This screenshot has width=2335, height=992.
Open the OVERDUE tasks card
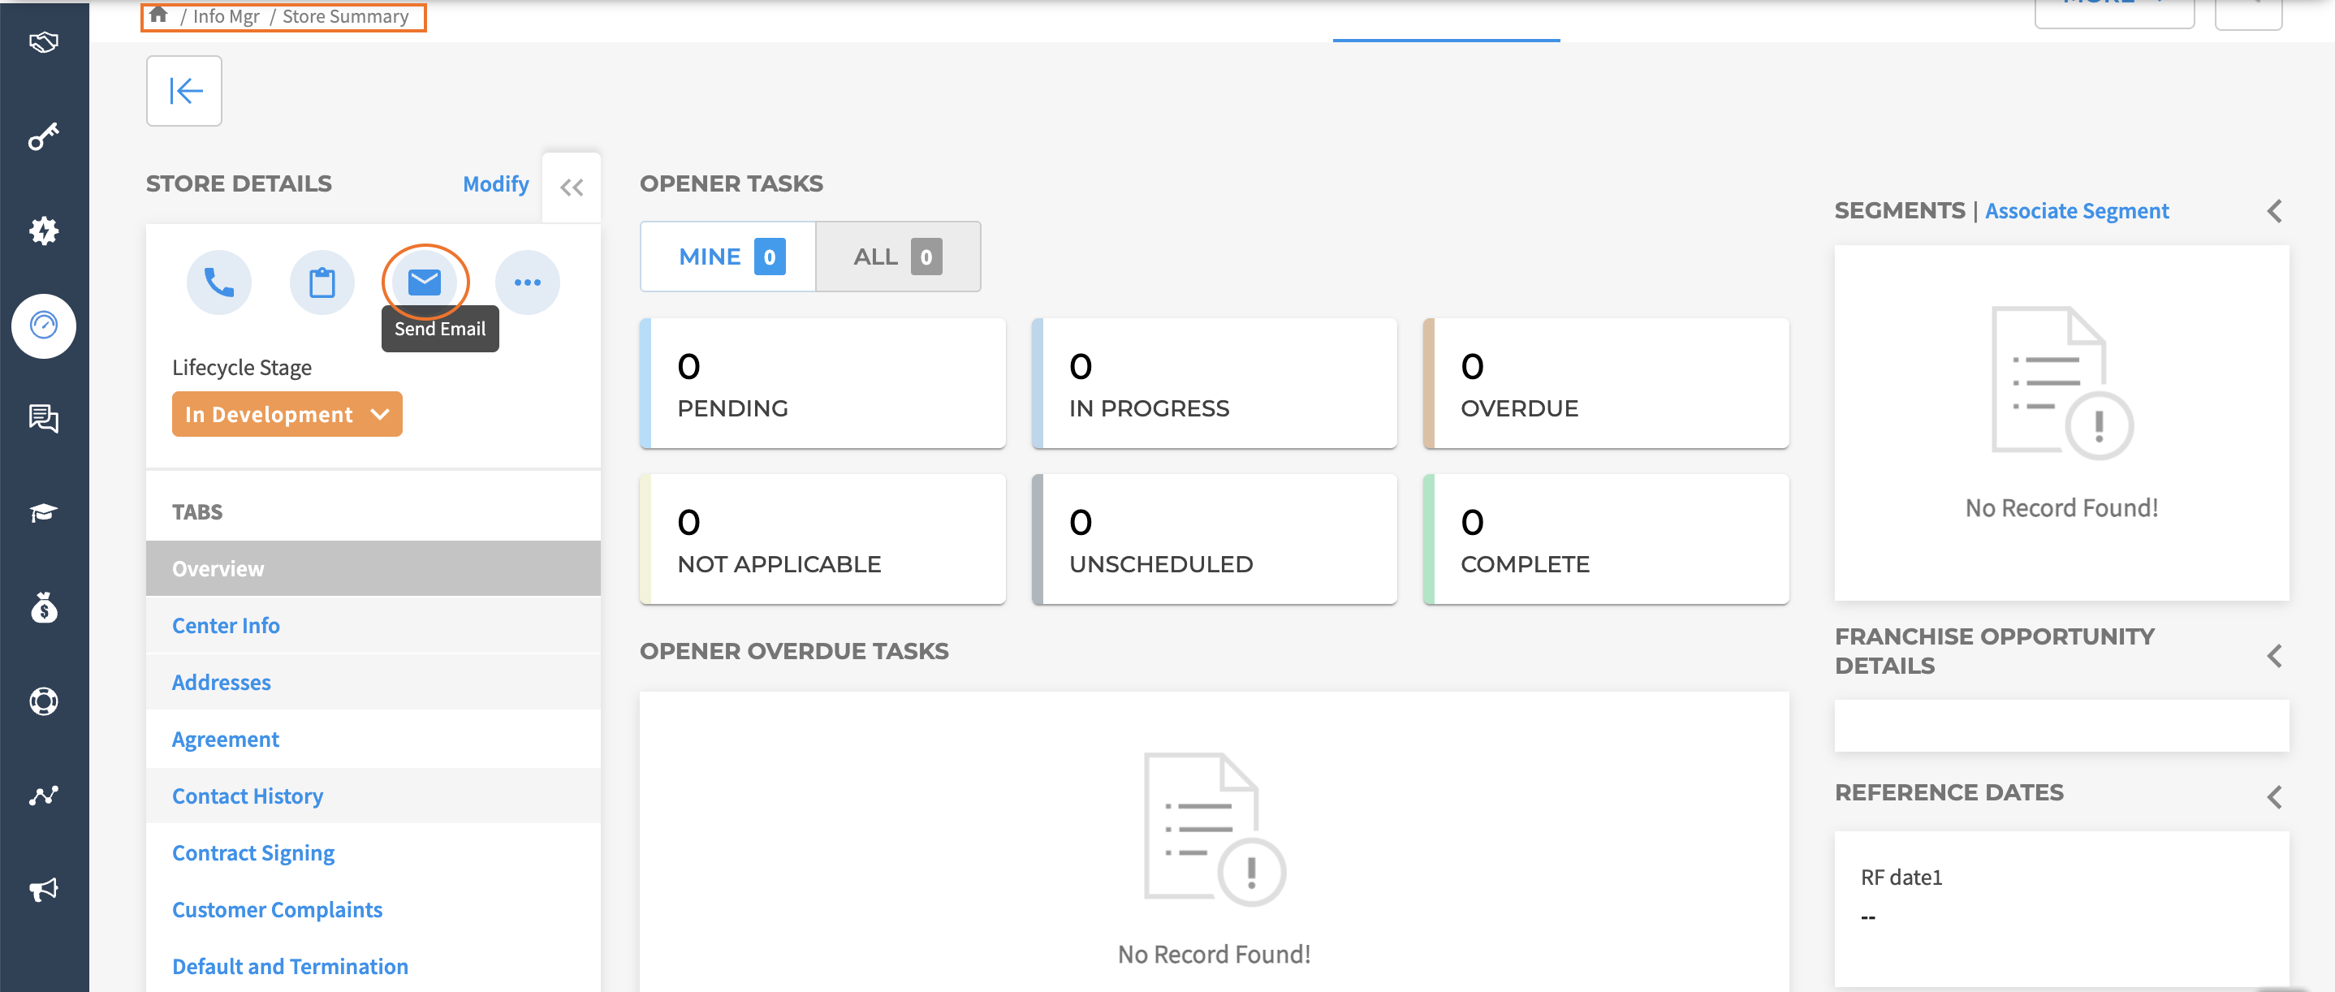click(x=1605, y=383)
